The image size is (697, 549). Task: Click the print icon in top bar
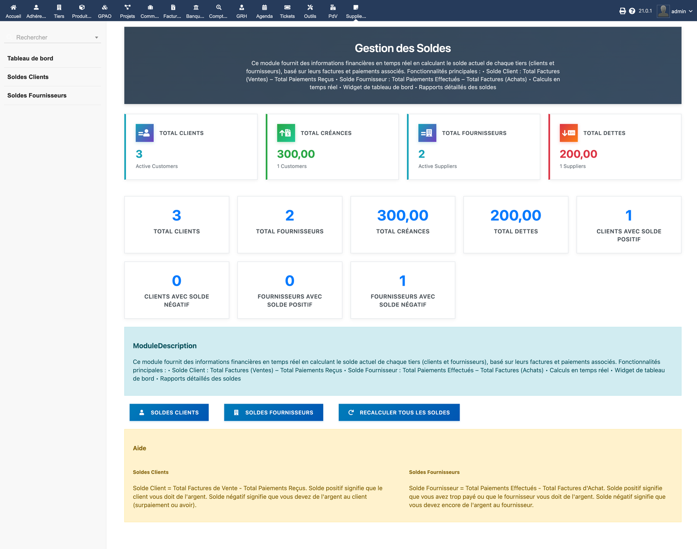pyautogui.click(x=622, y=11)
